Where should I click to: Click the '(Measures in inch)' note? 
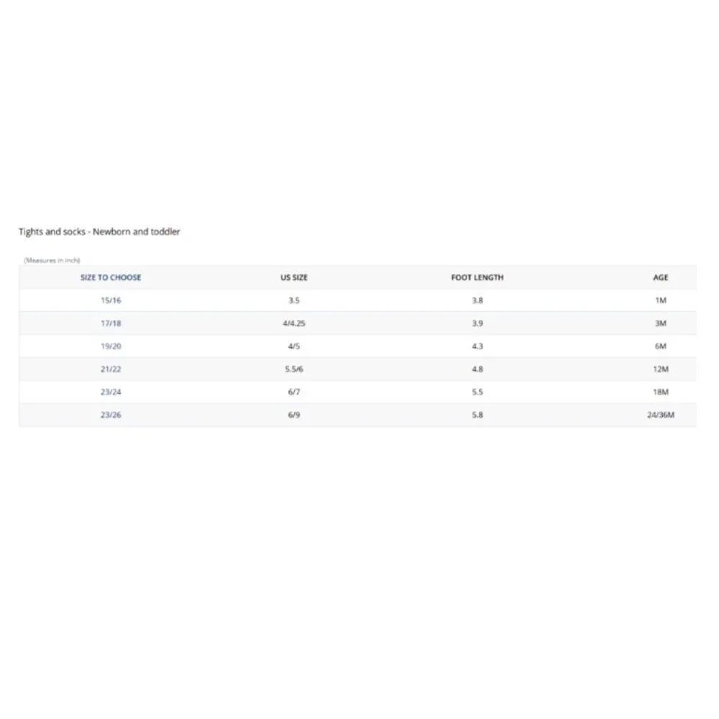52,260
